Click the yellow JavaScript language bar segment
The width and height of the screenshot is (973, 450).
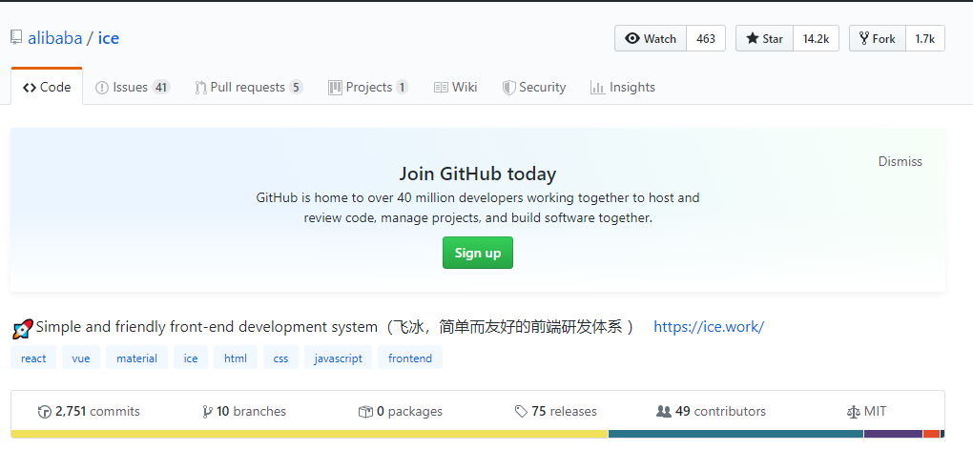(x=309, y=434)
